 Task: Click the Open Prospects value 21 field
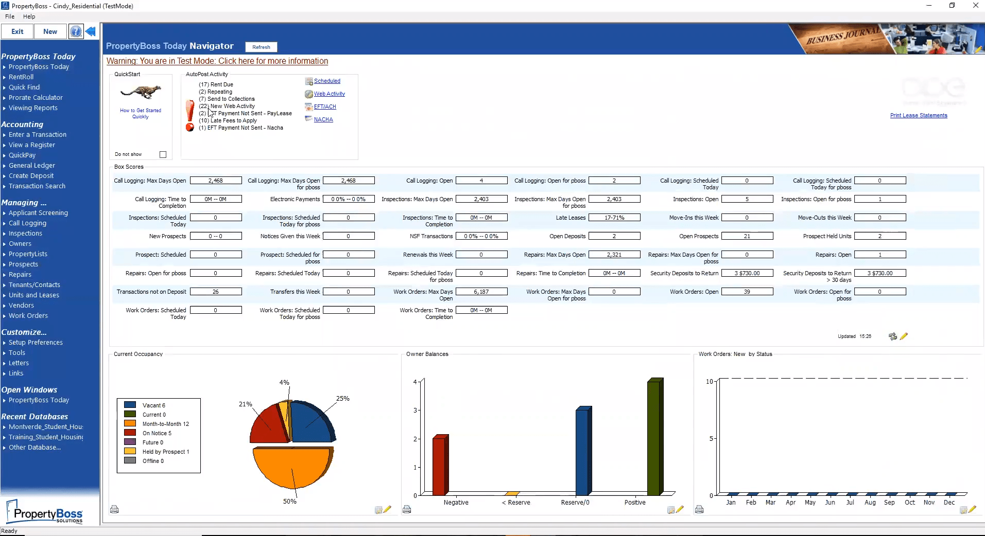[747, 236]
